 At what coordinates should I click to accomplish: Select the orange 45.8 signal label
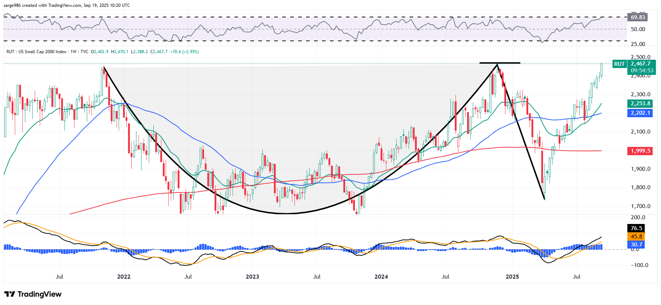click(636, 237)
